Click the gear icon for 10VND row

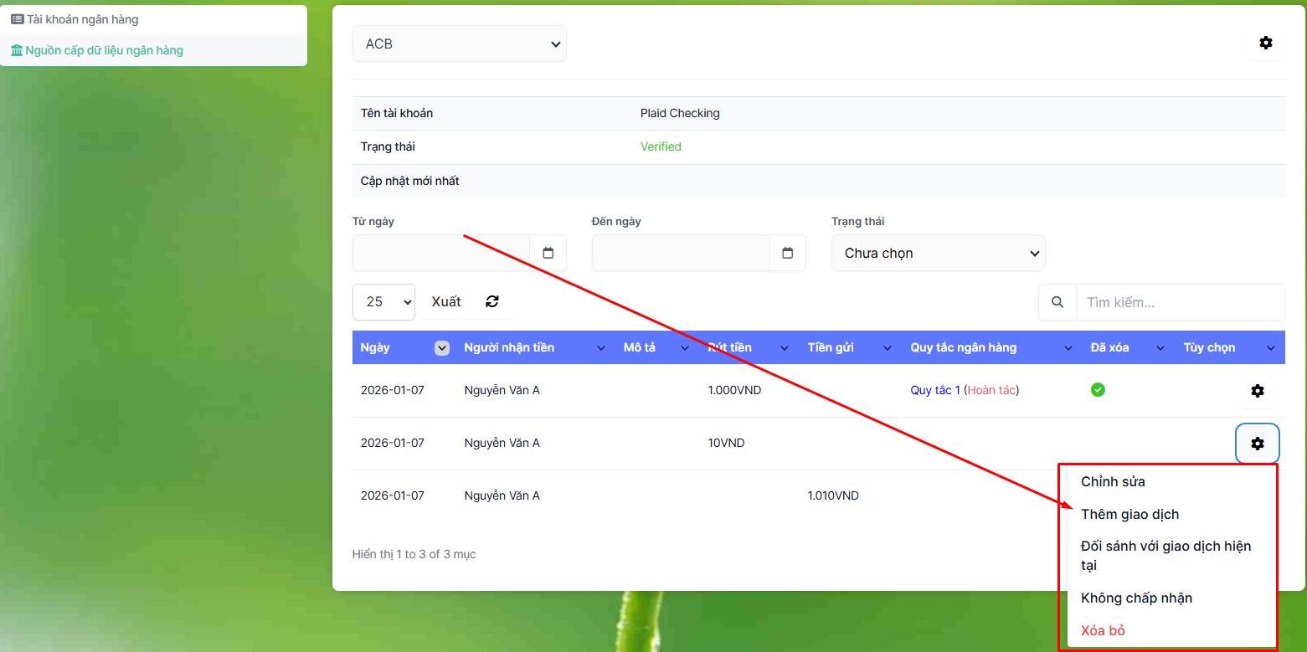point(1257,444)
